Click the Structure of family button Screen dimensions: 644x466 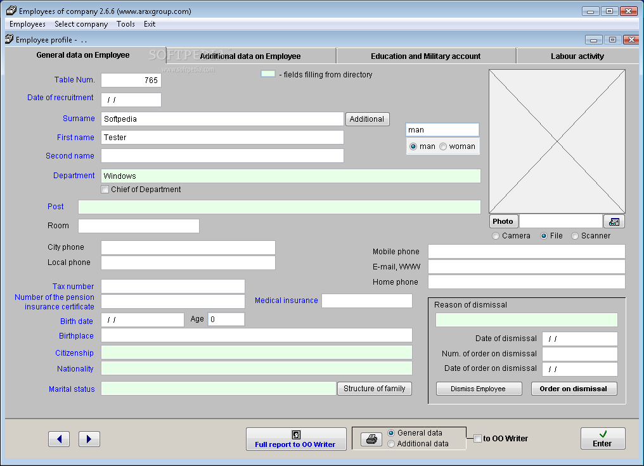tap(375, 389)
